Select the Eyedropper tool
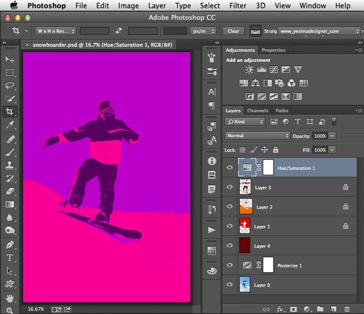Image resolution: width=364 pixels, height=314 pixels. [x=10, y=125]
